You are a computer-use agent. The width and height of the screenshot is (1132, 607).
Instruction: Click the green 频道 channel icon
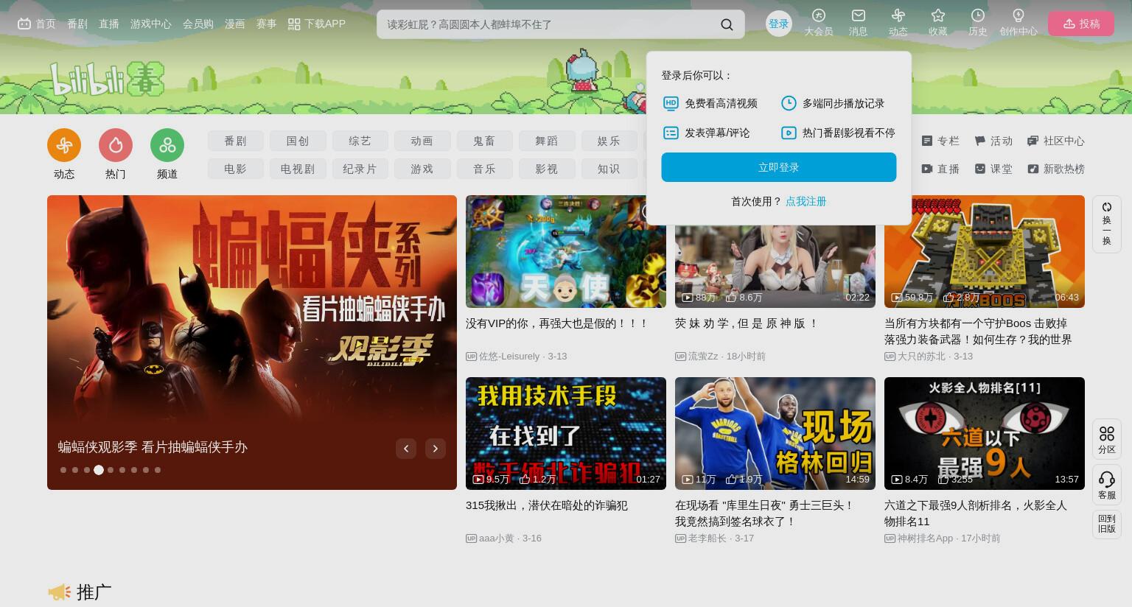[167, 145]
